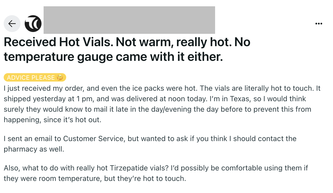Select the ADVICE PLEASE flair tag
The width and height of the screenshot is (333, 193).
click(35, 78)
